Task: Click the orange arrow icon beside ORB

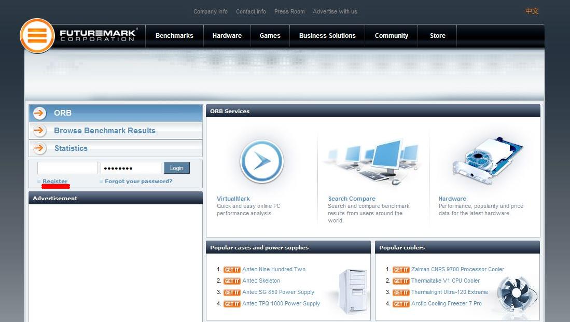Action: point(40,113)
